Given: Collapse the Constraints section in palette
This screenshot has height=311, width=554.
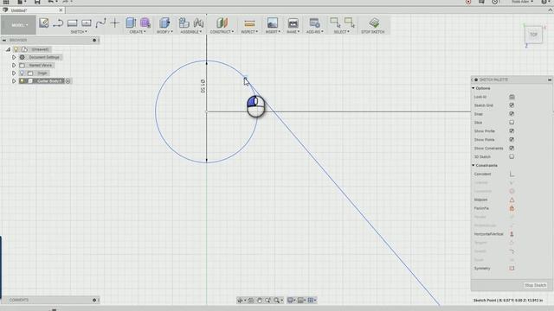Looking at the screenshot, I should tap(473, 165).
